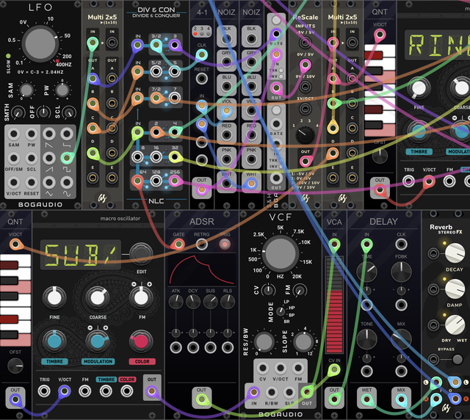
Task: Click the DELAY CLK input jack
Action: (x=401, y=245)
